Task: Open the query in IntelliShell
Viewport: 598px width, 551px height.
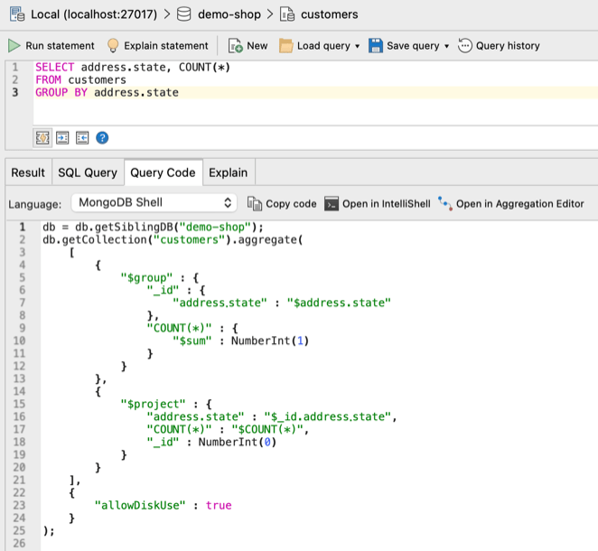Action: 378,203
